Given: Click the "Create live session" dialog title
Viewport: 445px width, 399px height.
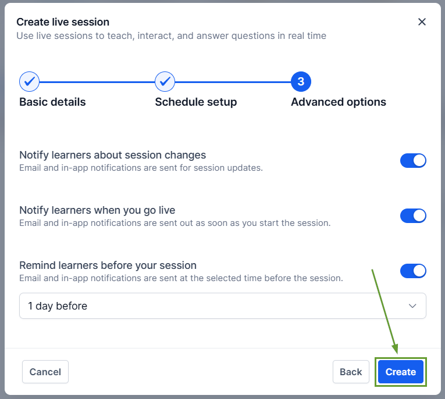Looking at the screenshot, I should coord(63,22).
